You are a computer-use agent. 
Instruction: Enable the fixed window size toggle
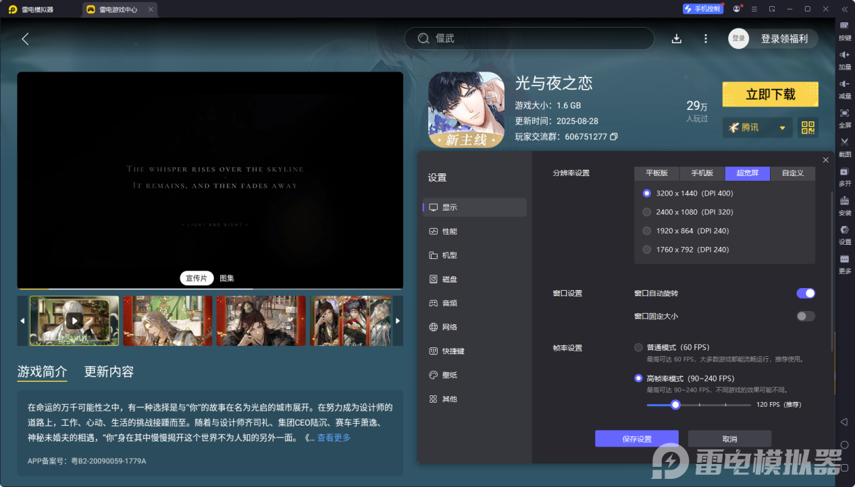click(805, 316)
